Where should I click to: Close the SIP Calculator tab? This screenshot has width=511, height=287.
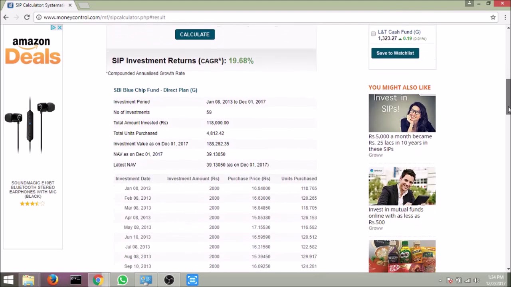[70, 5]
